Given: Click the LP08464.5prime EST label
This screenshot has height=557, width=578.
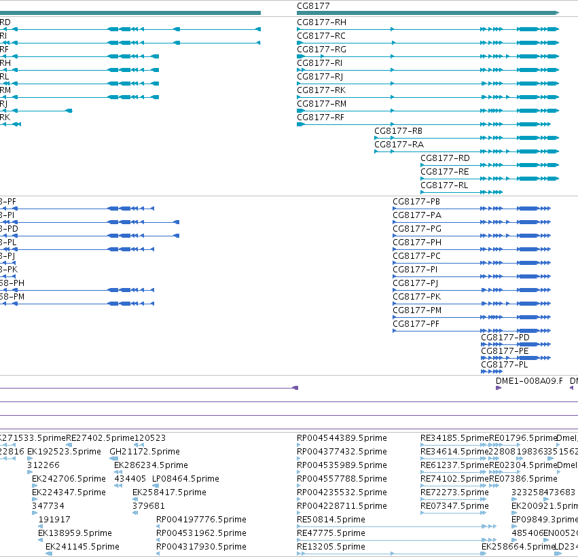Looking at the screenshot, I should [186, 479].
